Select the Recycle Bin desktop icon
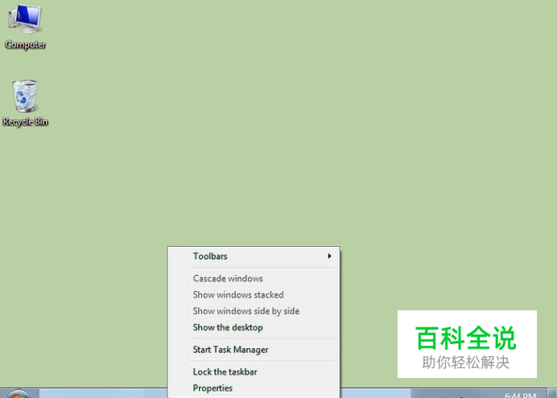This screenshot has height=398, width=557. [25, 103]
